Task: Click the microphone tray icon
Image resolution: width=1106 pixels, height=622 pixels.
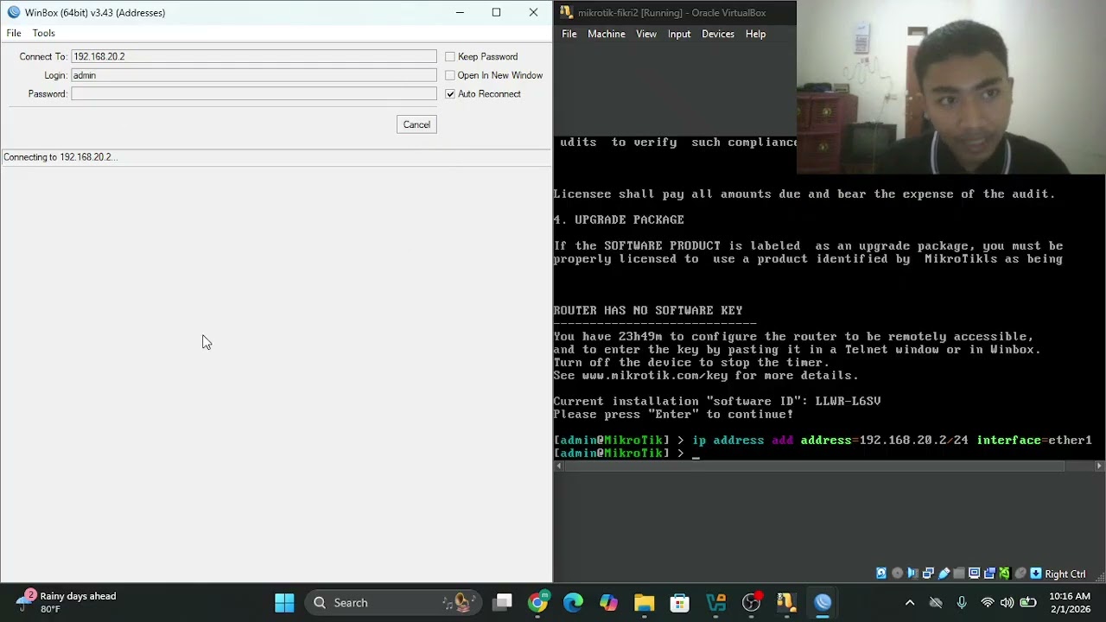Action: coord(962,603)
